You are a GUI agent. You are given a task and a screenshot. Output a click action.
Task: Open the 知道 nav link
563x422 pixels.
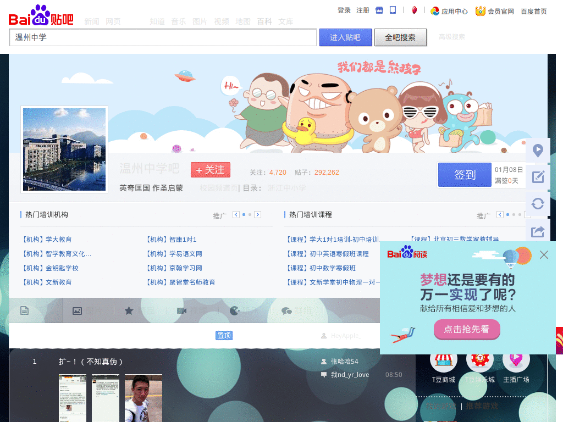coord(157,21)
